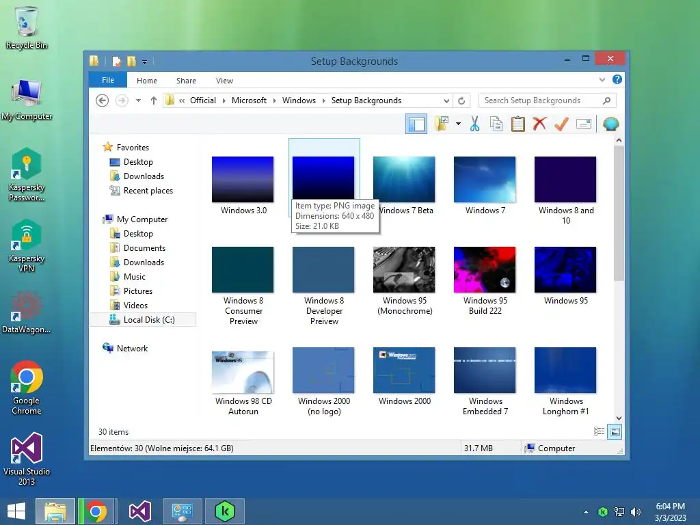Expand the ribbon with the chevron
700x525 pixels.
pos(602,80)
